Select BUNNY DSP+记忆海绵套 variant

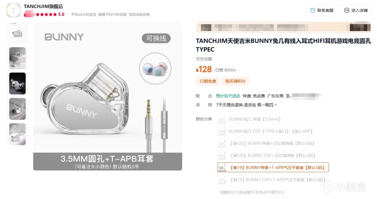point(268,155)
